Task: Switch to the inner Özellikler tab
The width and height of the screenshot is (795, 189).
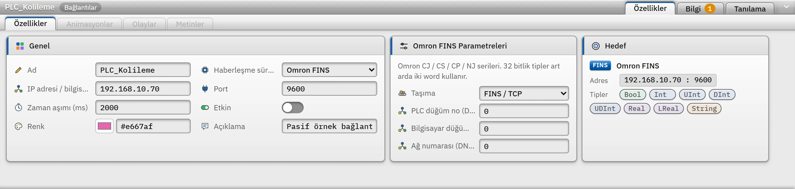Action: pos(31,24)
